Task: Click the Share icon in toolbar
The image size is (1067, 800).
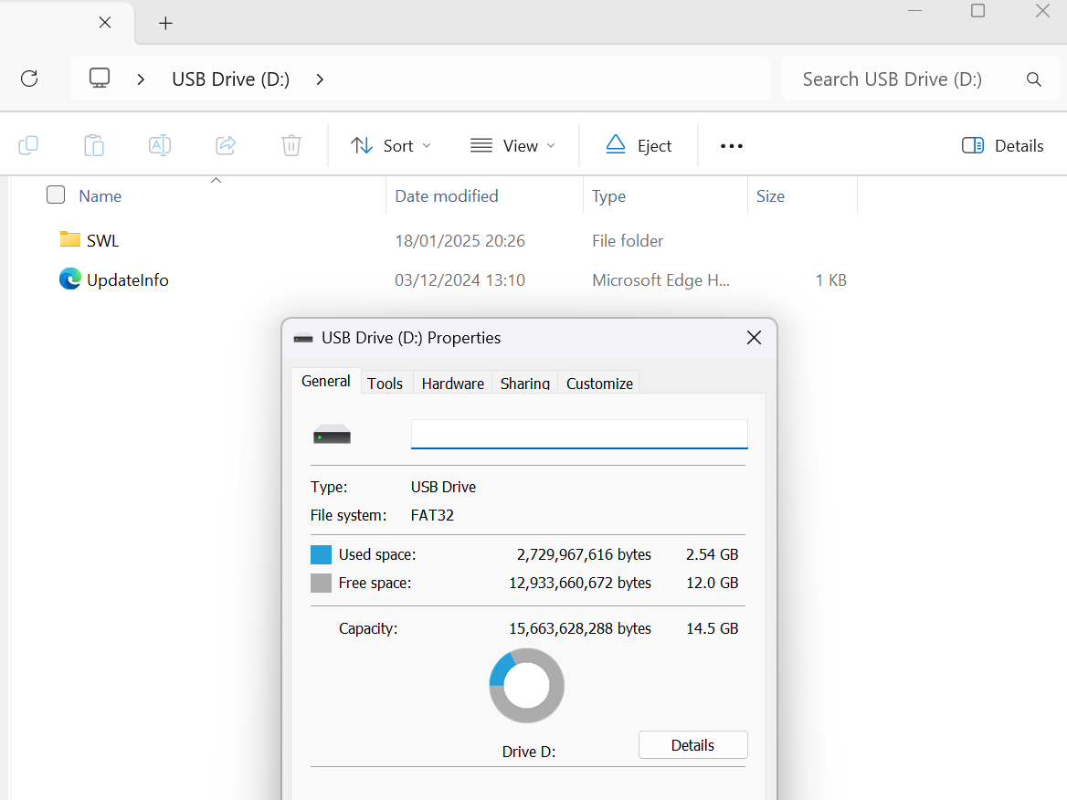Action: [226, 145]
